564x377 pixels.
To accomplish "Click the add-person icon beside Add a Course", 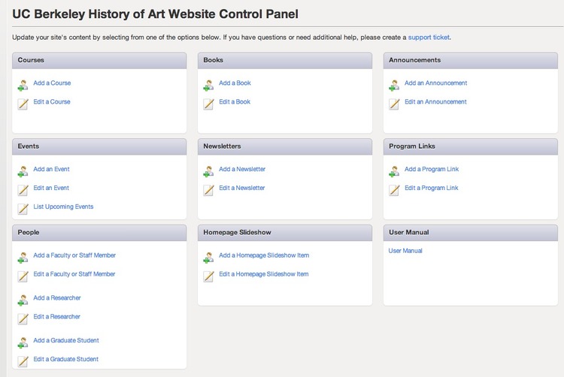I will [x=23, y=86].
